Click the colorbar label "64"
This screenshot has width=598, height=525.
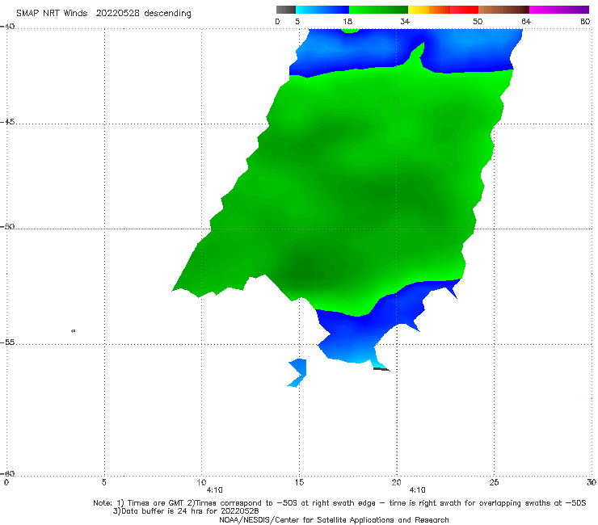526,22
